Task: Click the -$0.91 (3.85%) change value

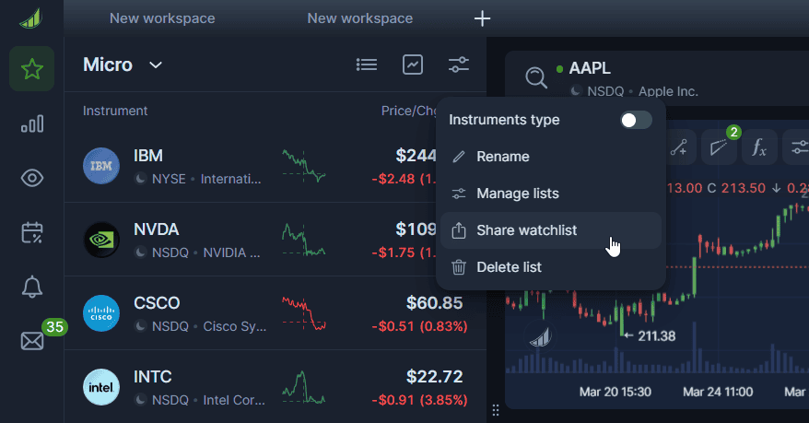Action: click(x=419, y=400)
